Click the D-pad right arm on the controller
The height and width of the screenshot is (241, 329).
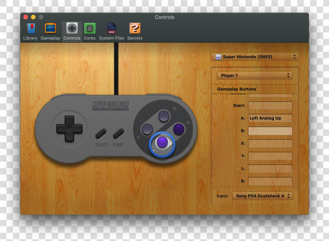pos(78,129)
